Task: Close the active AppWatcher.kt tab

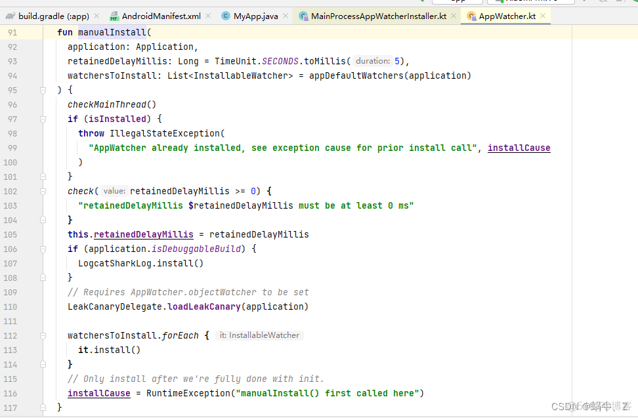Action: [543, 16]
